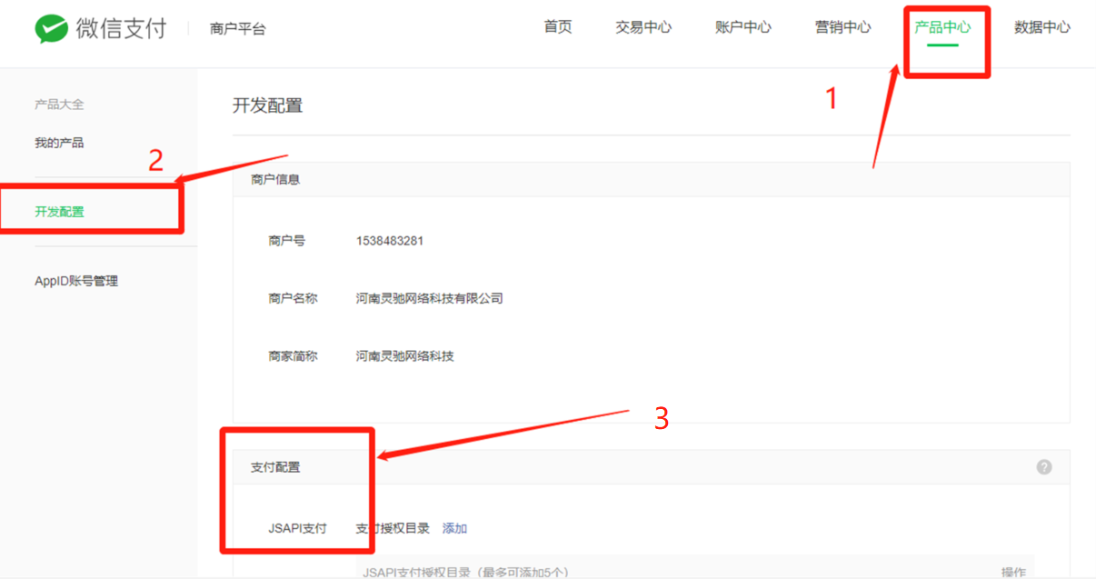Click the 支付授权目录 label
Viewport: 1096px width, 579px height.
[x=393, y=528]
